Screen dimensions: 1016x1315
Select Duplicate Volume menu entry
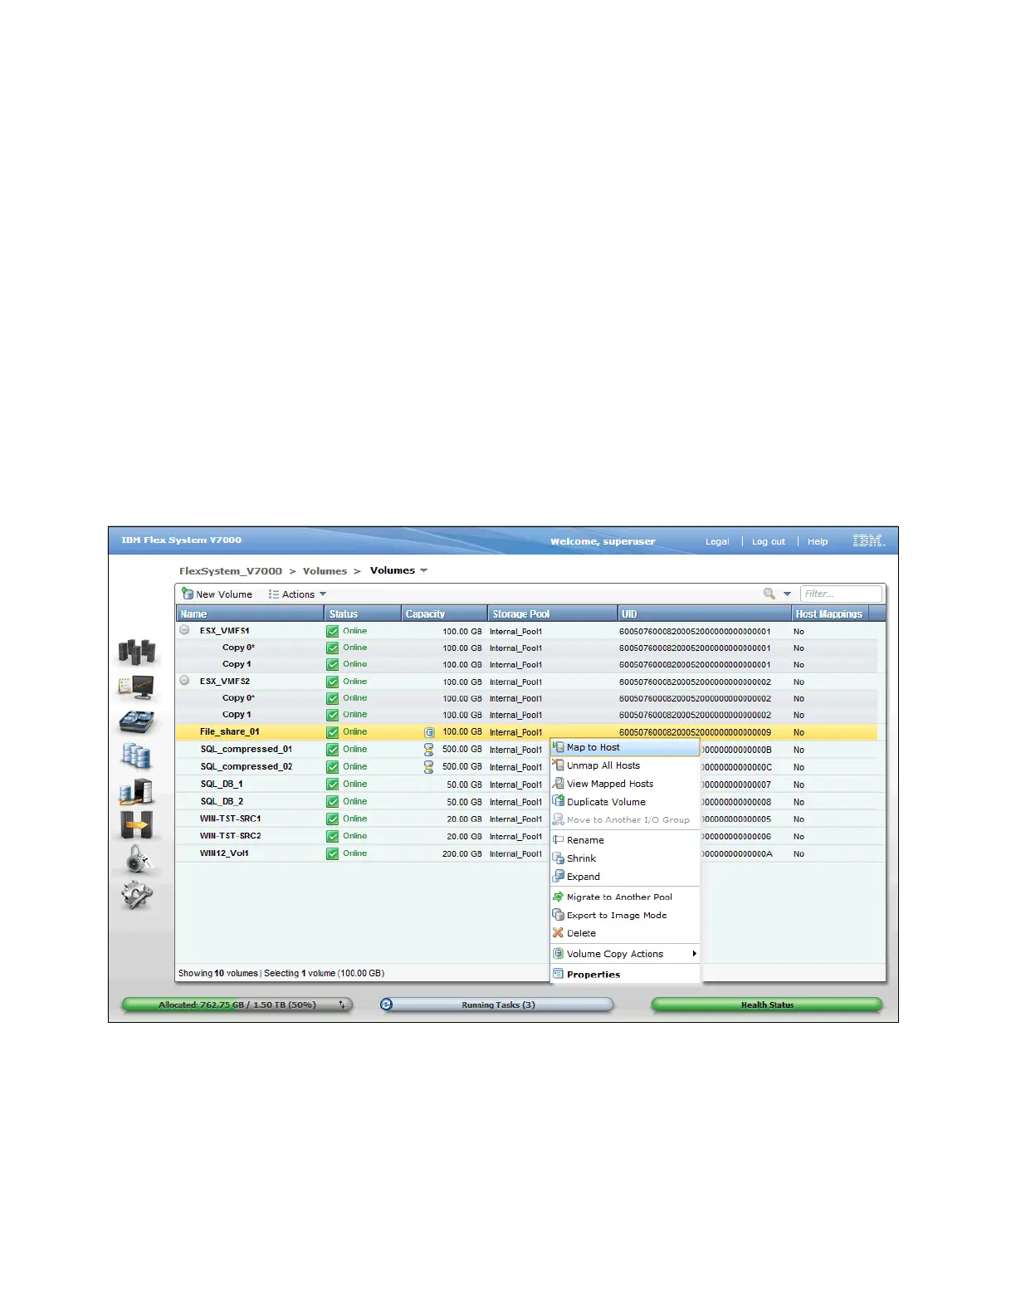[626, 802]
